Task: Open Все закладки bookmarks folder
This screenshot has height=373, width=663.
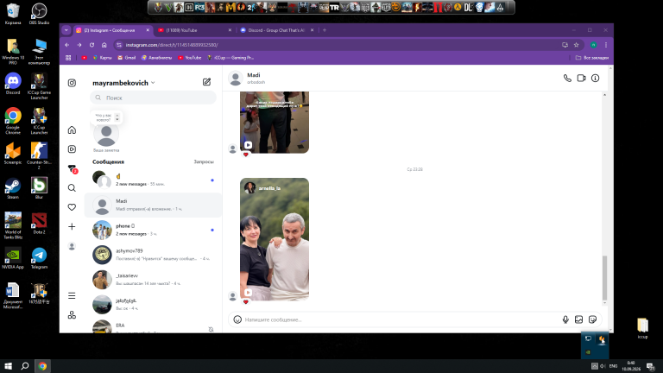Action: 592,58
